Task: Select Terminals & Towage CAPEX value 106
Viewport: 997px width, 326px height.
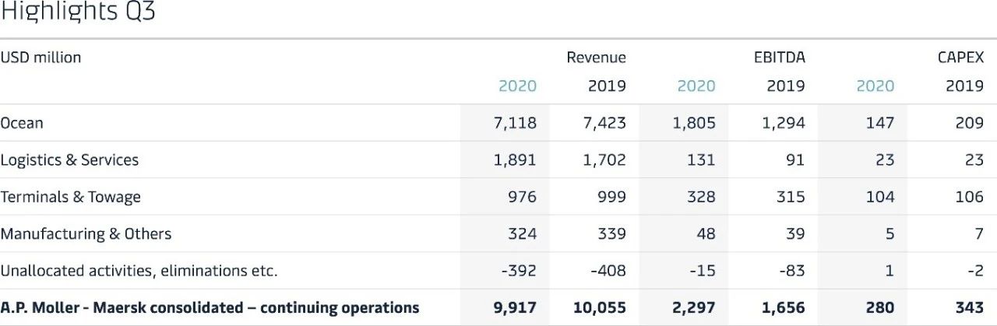Action: (x=970, y=197)
